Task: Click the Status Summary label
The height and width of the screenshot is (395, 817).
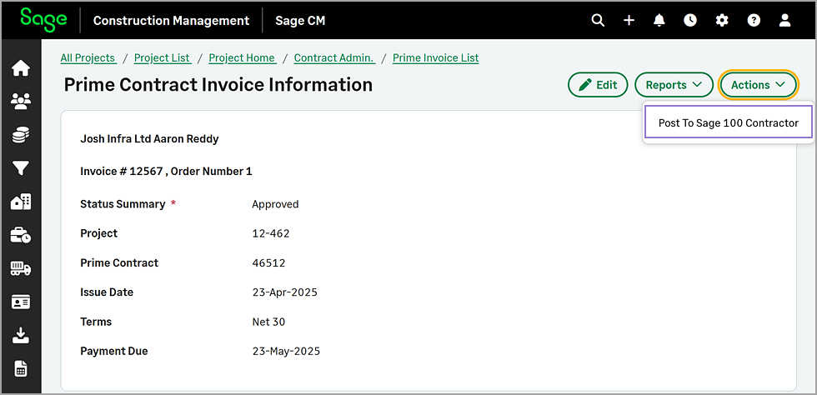Action: [x=123, y=204]
